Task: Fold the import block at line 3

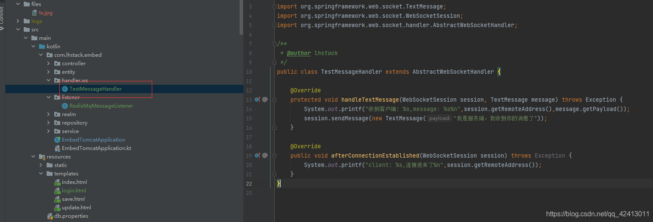Action: [x=274, y=7]
